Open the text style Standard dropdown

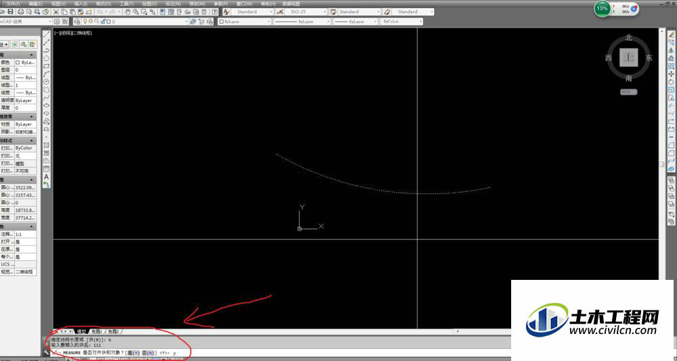[253, 11]
